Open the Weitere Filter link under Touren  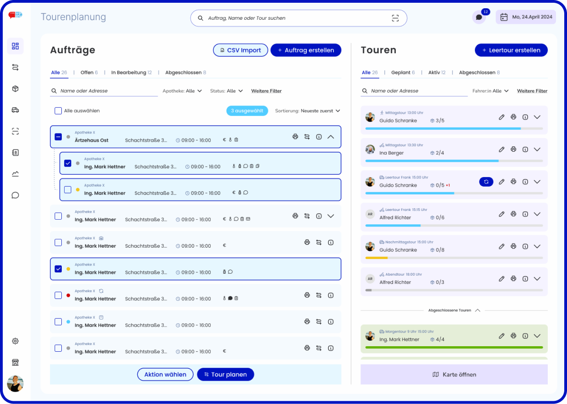point(532,90)
